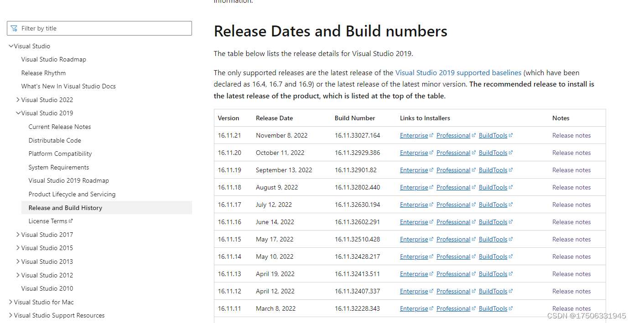Click external icon beside Enterprise 16.11.20
Screen dimensions: 633x323
431,153
